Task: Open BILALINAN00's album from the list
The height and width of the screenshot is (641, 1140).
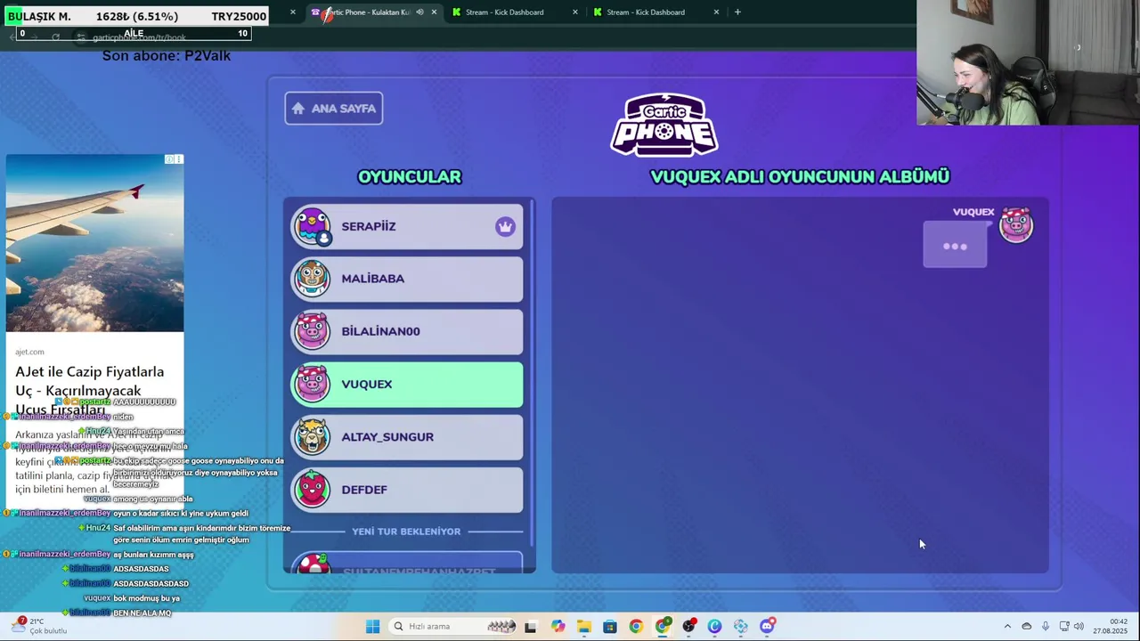Action: pos(407,331)
